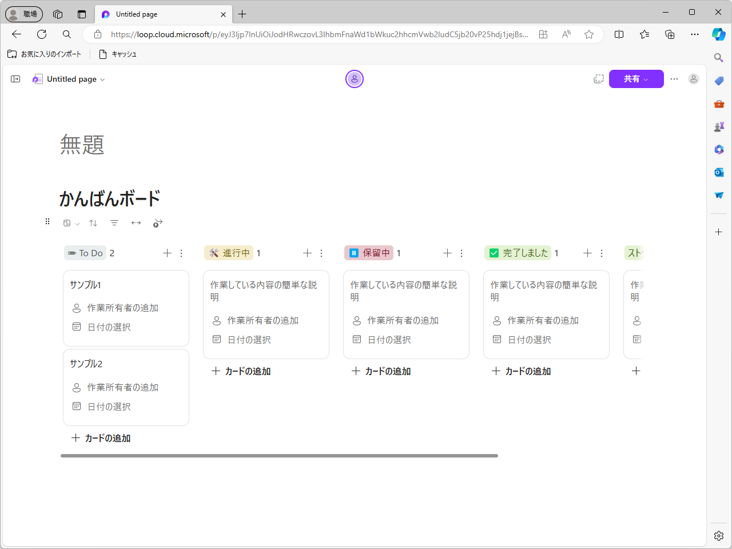The height and width of the screenshot is (549, 732).
Task: Click カードの追加 under the To Do column
Action: (101, 437)
